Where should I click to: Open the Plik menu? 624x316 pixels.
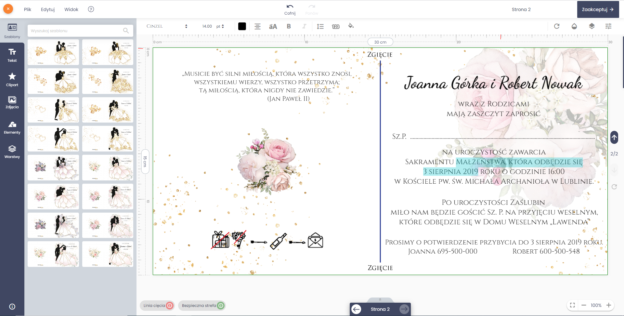point(28,9)
